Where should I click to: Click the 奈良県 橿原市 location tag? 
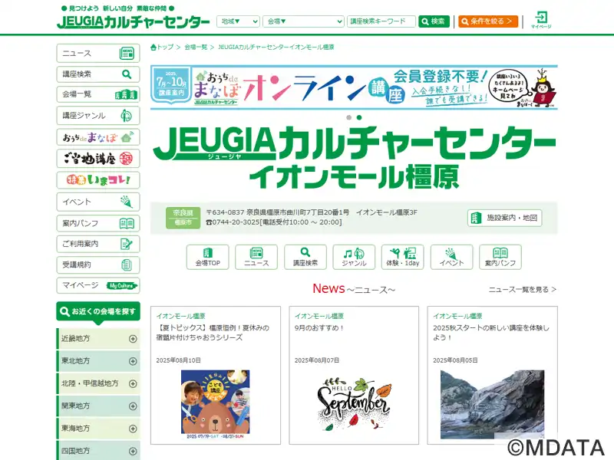(183, 218)
